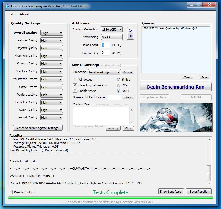Clear the Queue list
Screen dimensions: 221x209
click(x=187, y=77)
